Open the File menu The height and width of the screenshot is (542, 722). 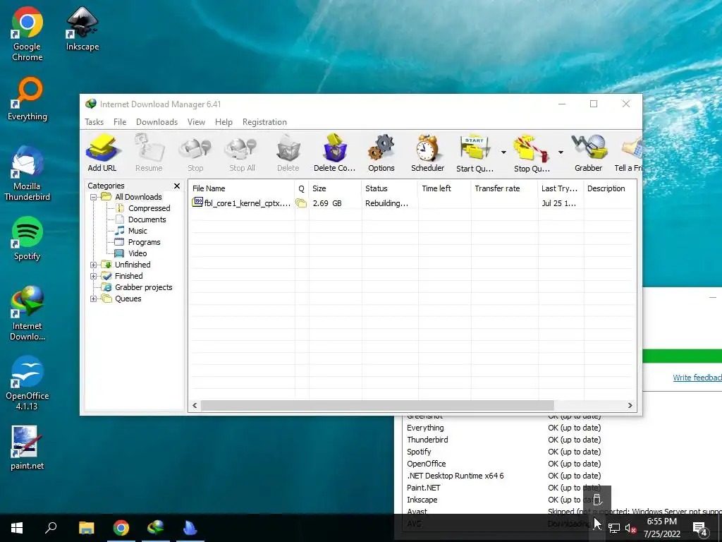(x=120, y=122)
